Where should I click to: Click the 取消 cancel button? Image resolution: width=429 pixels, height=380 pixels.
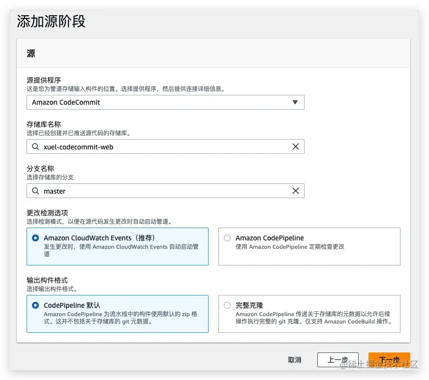(x=294, y=360)
